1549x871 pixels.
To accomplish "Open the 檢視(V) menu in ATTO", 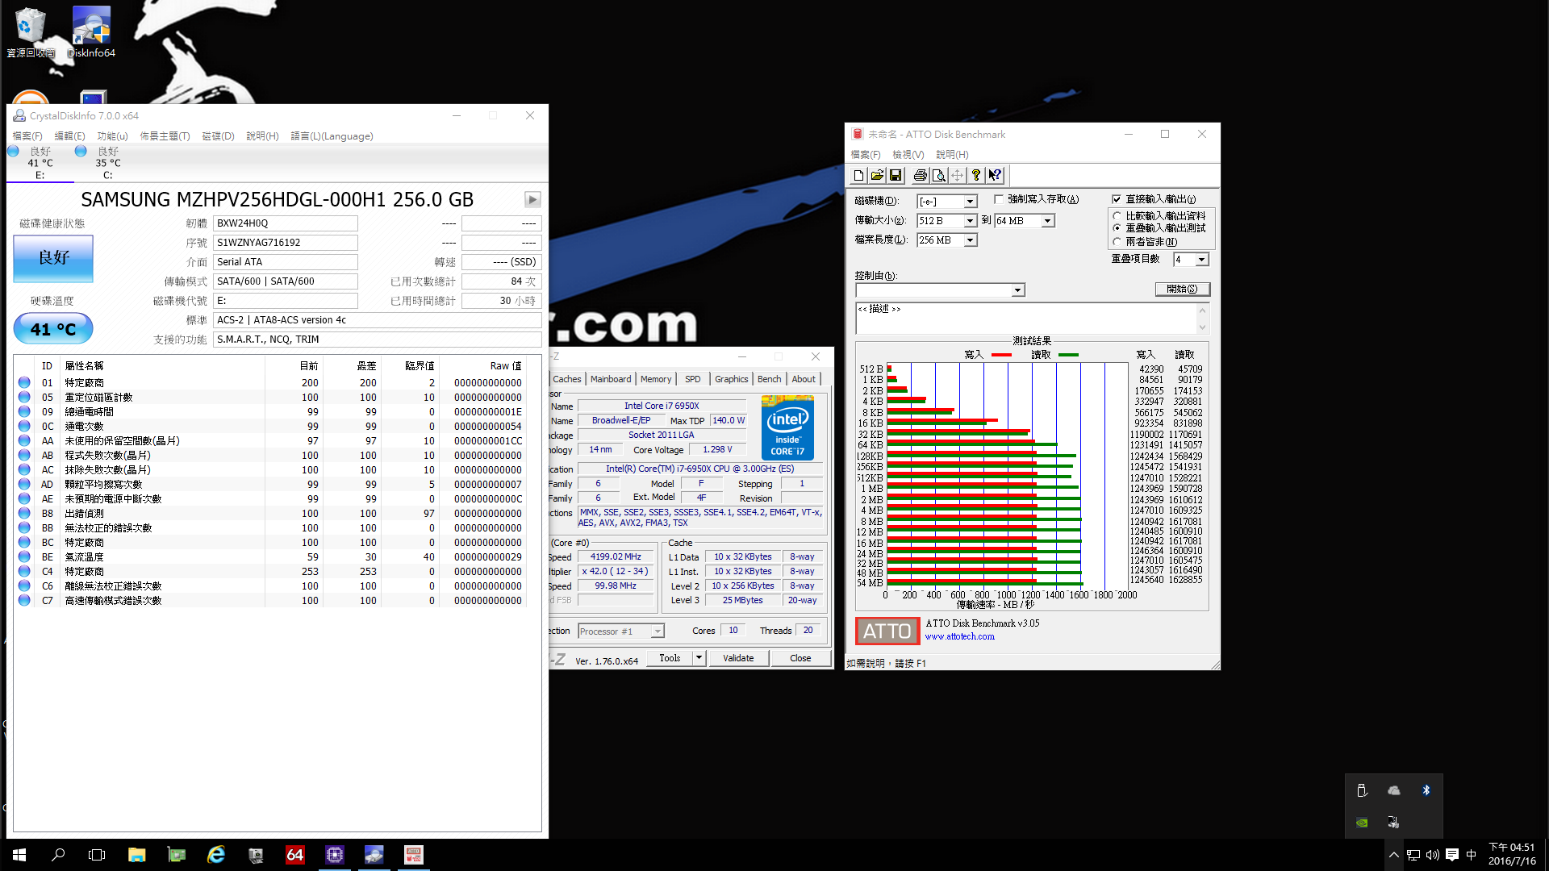I will click(908, 155).
